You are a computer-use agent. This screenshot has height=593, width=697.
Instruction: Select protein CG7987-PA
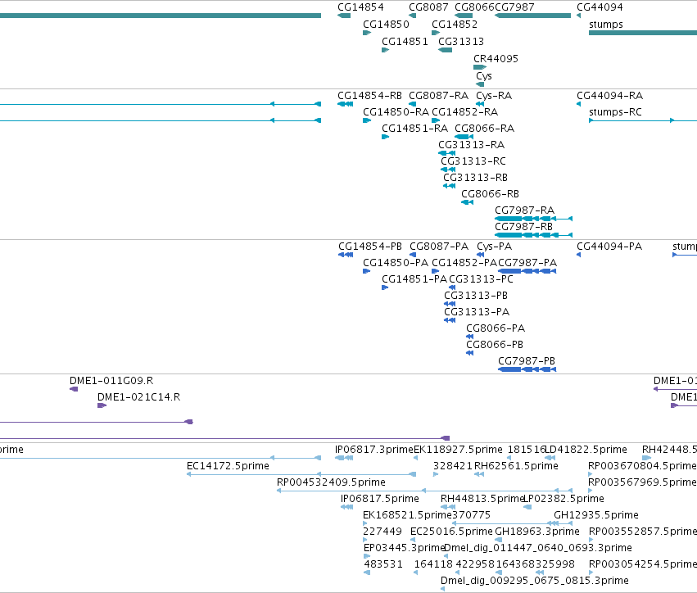coord(527,271)
